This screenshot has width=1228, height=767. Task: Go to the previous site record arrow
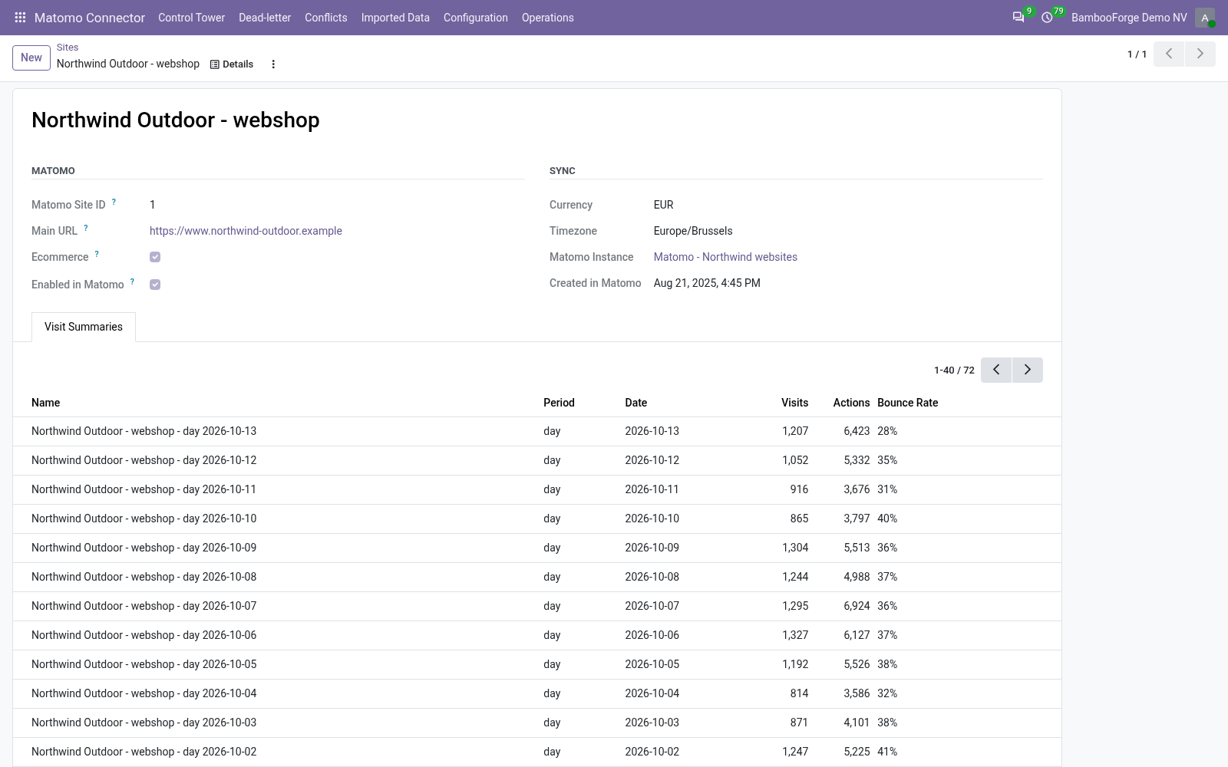coord(1169,54)
